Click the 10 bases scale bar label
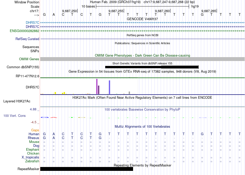Viewport: 245px width, 175px height. point(88,6)
